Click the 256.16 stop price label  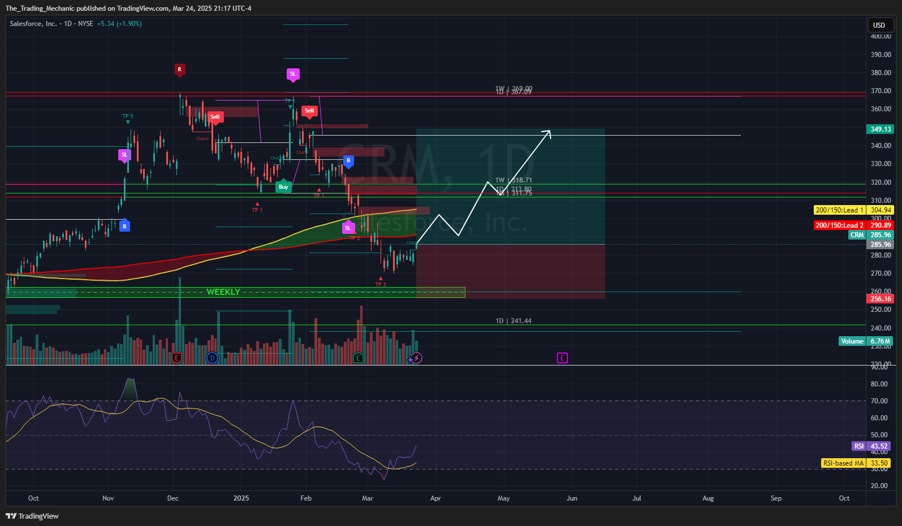[x=880, y=299]
